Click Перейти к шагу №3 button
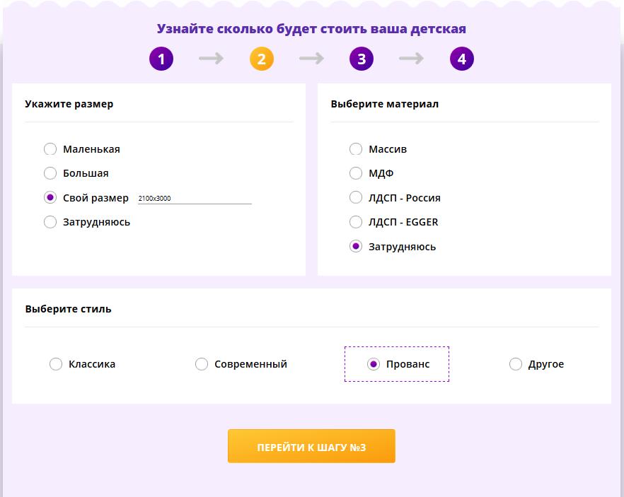Image resolution: width=624 pixels, height=497 pixels. (x=311, y=446)
